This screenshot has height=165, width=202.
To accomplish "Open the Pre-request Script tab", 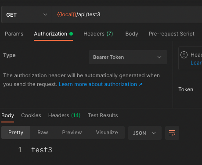I will (x=172, y=34).
